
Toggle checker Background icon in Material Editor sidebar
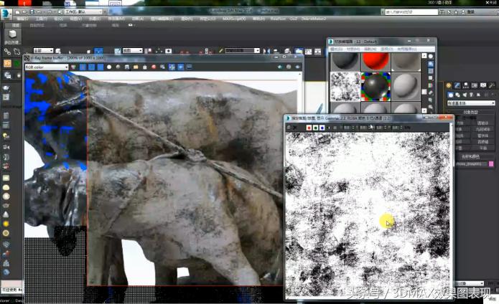pos(431,71)
